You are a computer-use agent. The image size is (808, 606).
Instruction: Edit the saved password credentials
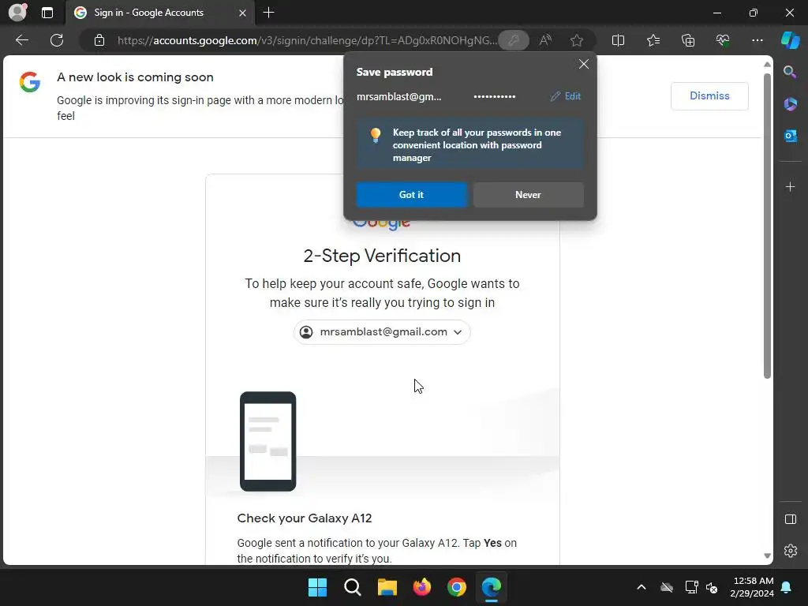(565, 96)
